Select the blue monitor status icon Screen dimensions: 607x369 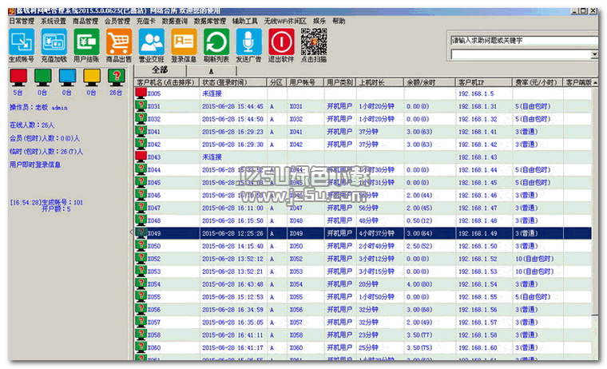[67, 77]
